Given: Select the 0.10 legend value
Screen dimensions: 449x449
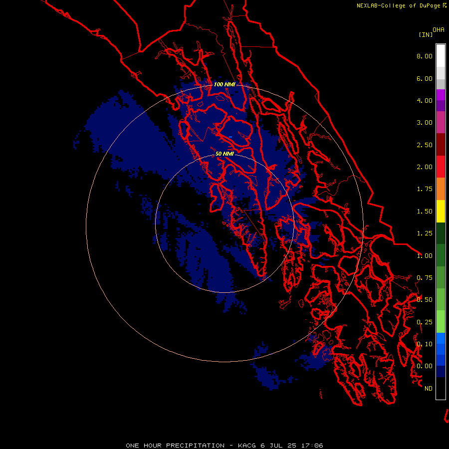Looking at the screenshot, I should point(425,344).
